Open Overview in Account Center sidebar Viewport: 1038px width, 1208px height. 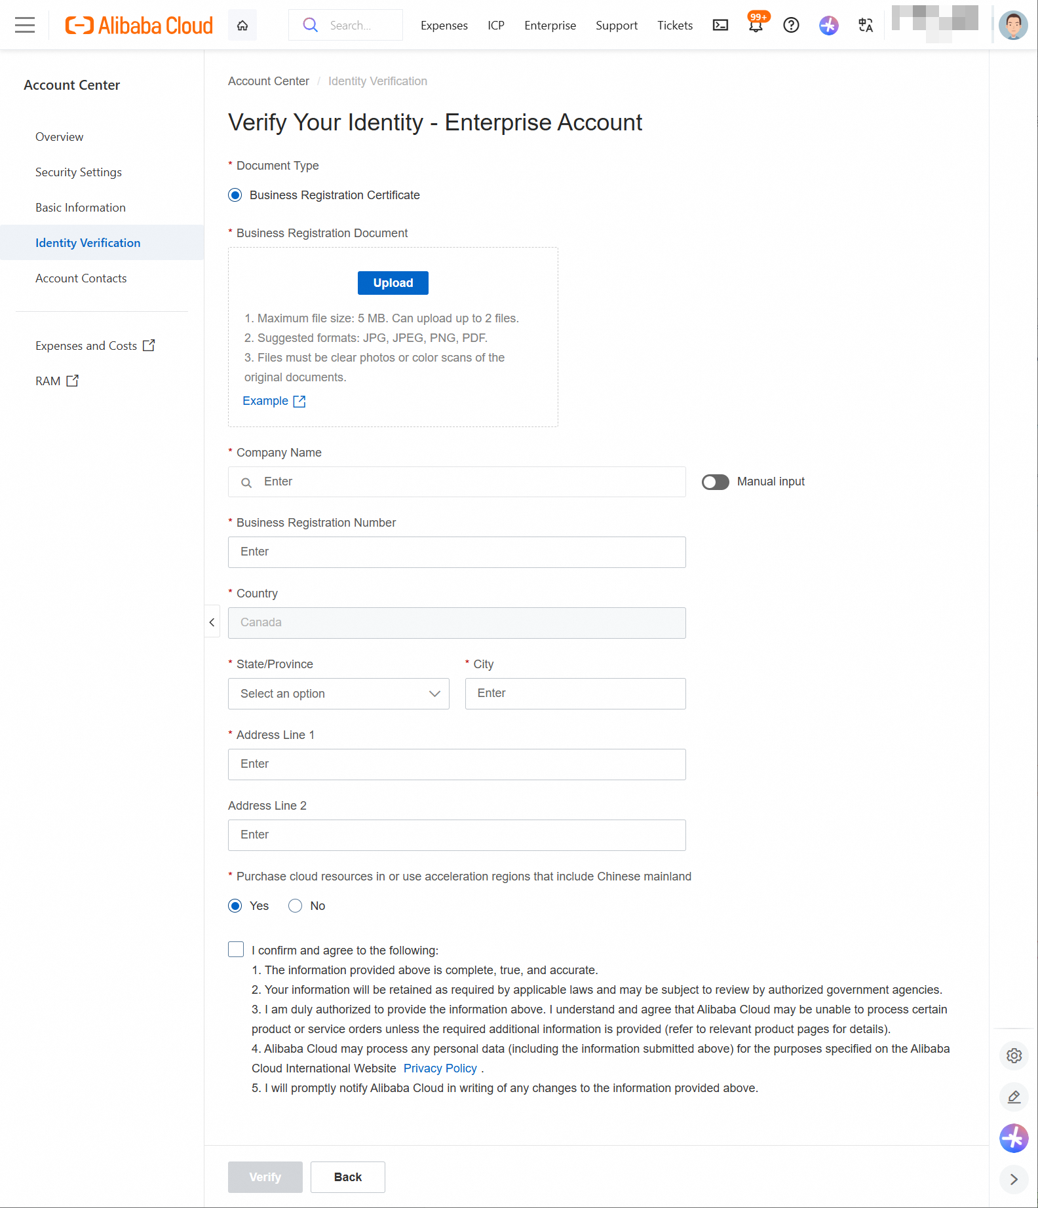pyautogui.click(x=60, y=137)
